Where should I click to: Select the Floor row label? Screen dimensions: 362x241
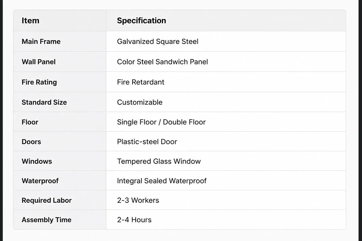30,122
